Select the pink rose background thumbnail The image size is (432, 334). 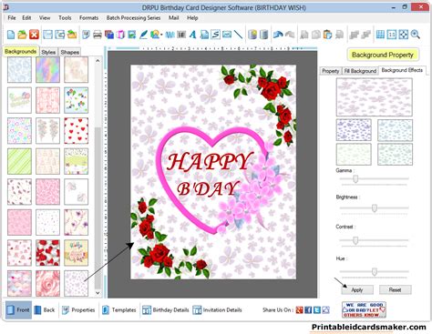(x=48, y=283)
